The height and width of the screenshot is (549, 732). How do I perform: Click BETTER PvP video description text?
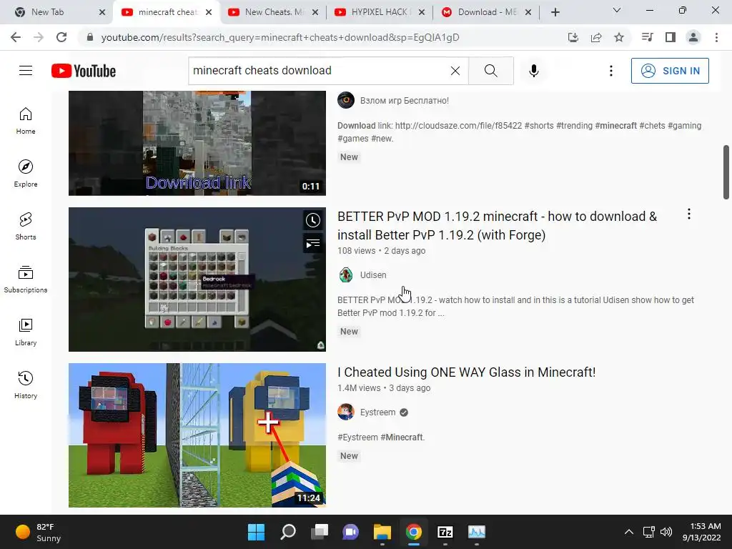click(515, 306)
